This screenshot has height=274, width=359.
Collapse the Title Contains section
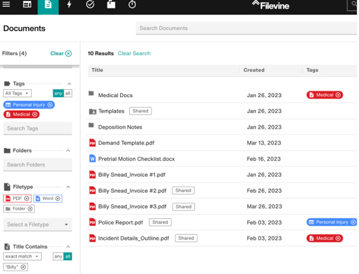coord(68,246)
